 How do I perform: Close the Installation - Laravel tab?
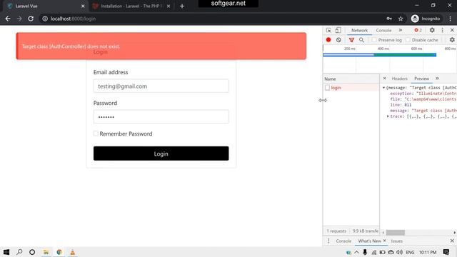(x=169, y=6)
